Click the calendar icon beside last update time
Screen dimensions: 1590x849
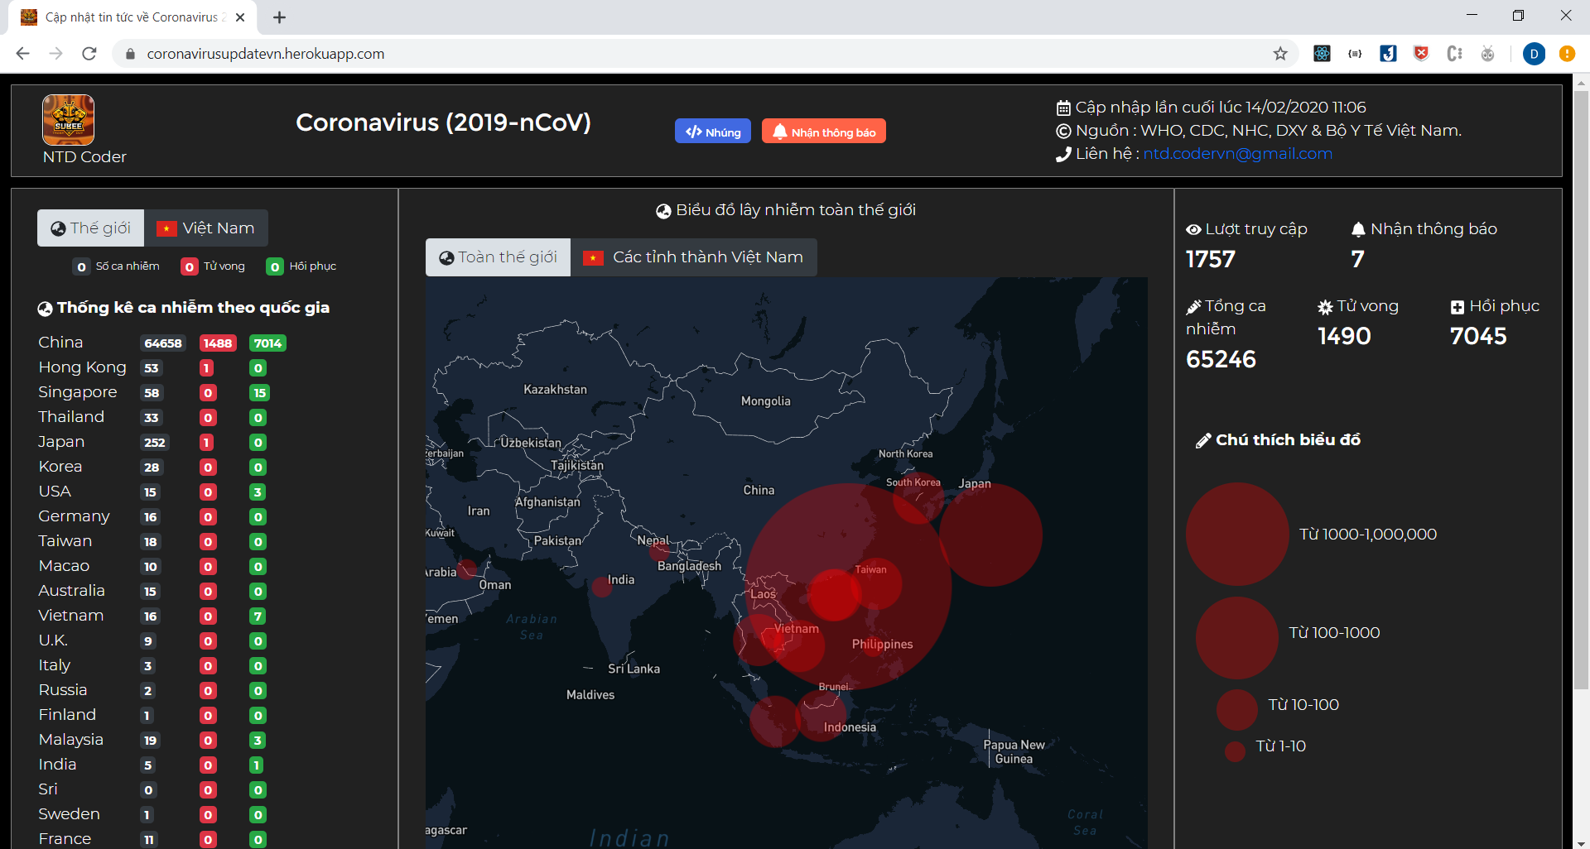point(1063,108)
